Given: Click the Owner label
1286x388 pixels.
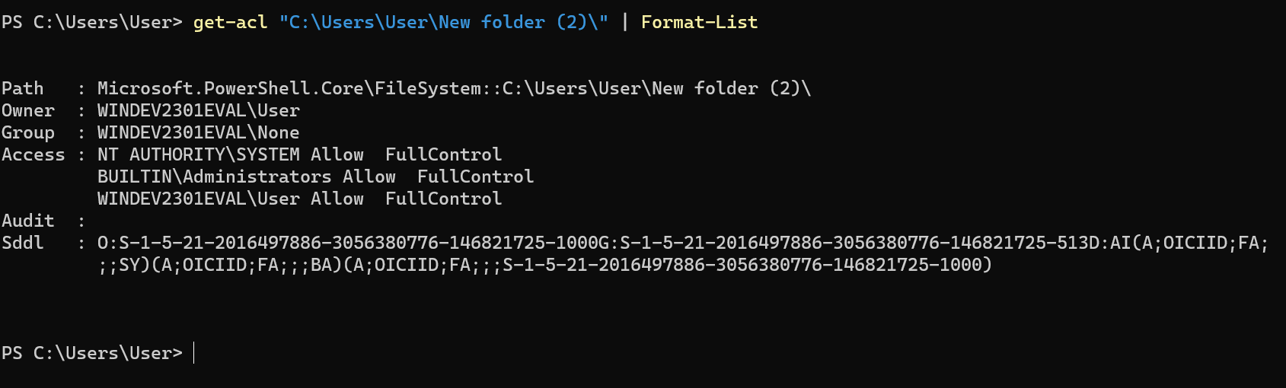Looking at the screenshot, I should pyautogui.click(x=28, y=110).
